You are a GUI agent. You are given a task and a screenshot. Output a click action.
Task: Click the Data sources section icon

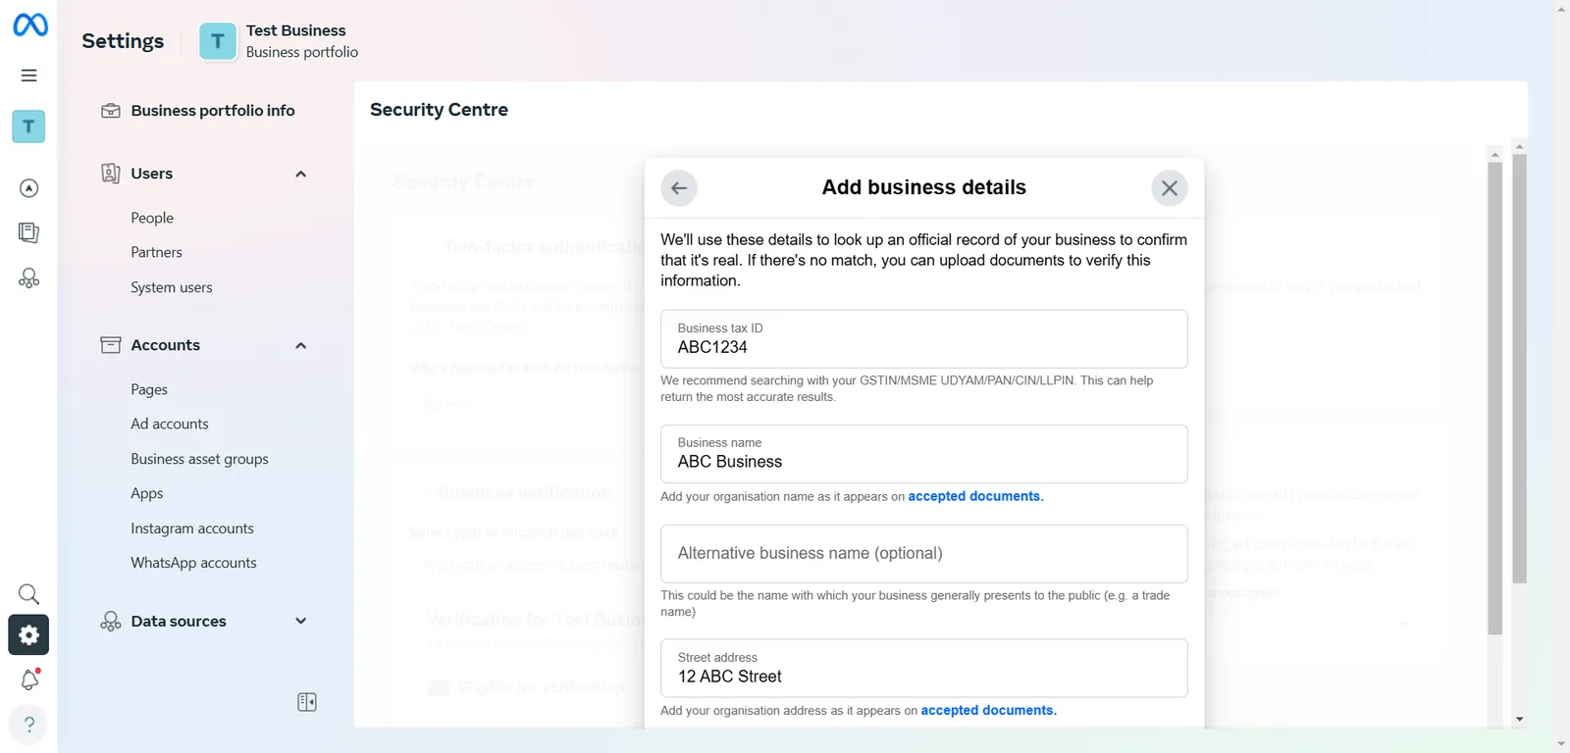pyautogui.click(x=111, y=622)
